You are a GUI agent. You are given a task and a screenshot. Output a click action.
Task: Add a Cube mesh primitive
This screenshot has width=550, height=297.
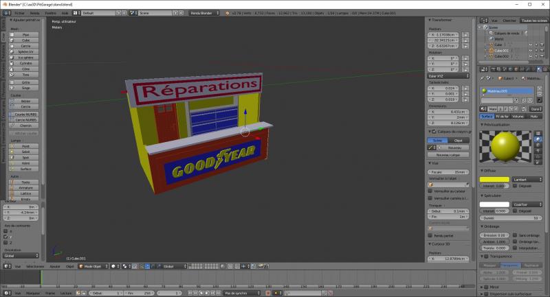[25, 40]
